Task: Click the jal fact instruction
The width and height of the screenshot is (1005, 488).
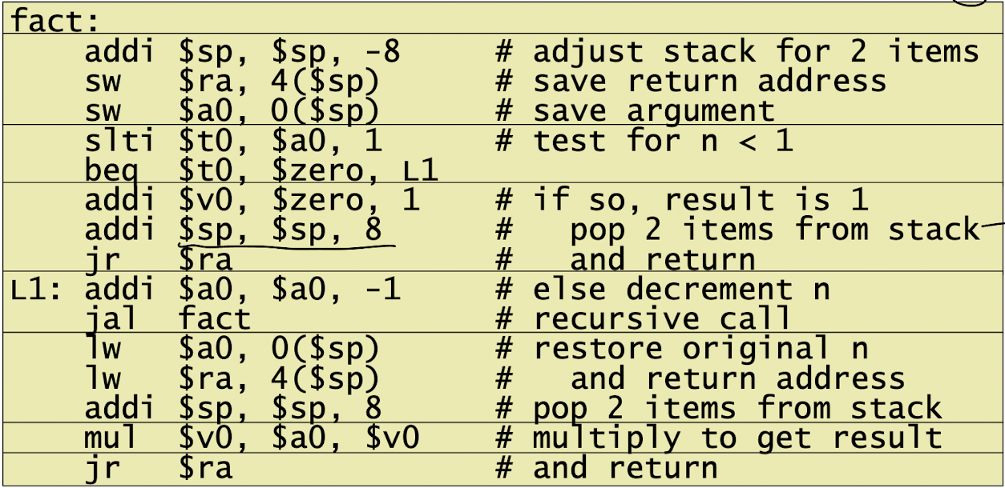Action: point(167,318)
